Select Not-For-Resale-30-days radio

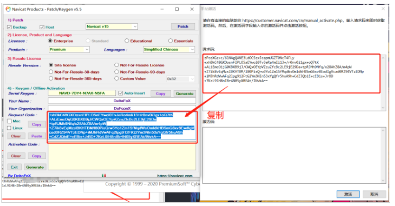coord(51,72)
